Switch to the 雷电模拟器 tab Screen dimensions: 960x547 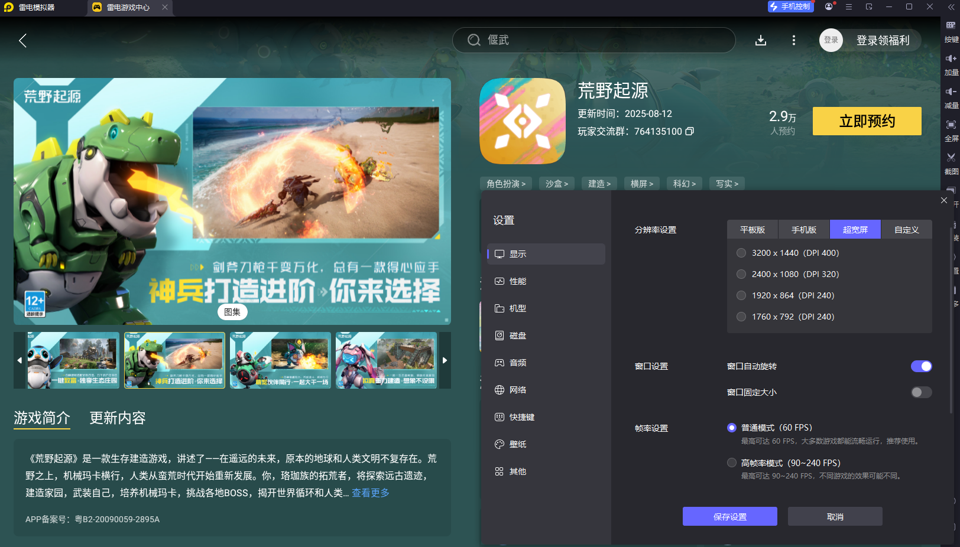tap(37, 7)
